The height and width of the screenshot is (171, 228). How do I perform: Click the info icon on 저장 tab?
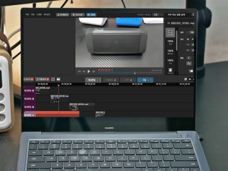coord(148,80)
